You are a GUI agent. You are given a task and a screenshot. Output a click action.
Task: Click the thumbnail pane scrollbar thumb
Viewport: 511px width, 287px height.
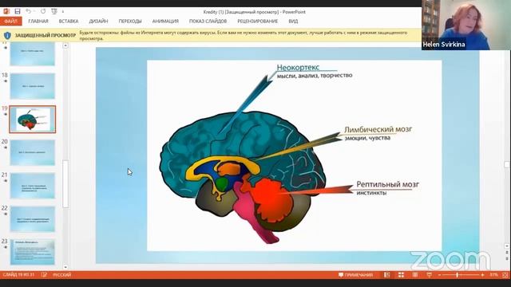click(x=65, y=184)
